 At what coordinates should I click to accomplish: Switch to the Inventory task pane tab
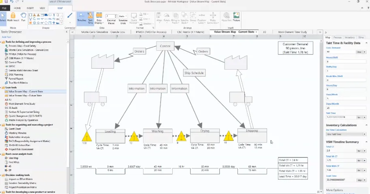(350, 37)
